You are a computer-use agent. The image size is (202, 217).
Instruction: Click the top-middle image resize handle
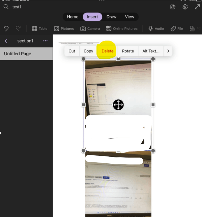[118, 59]
